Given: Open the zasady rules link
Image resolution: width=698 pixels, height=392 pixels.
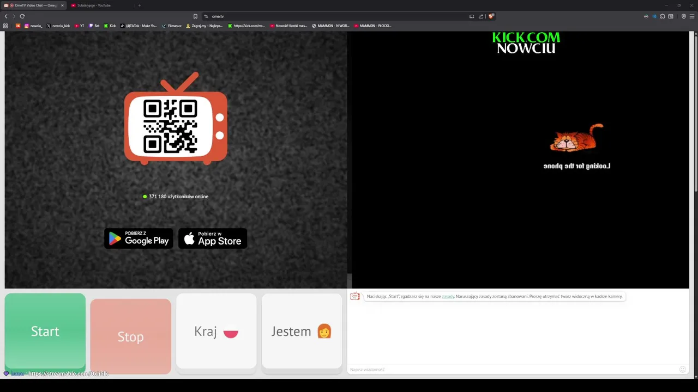Looking at the screenshot, I should tap(448, 297).
